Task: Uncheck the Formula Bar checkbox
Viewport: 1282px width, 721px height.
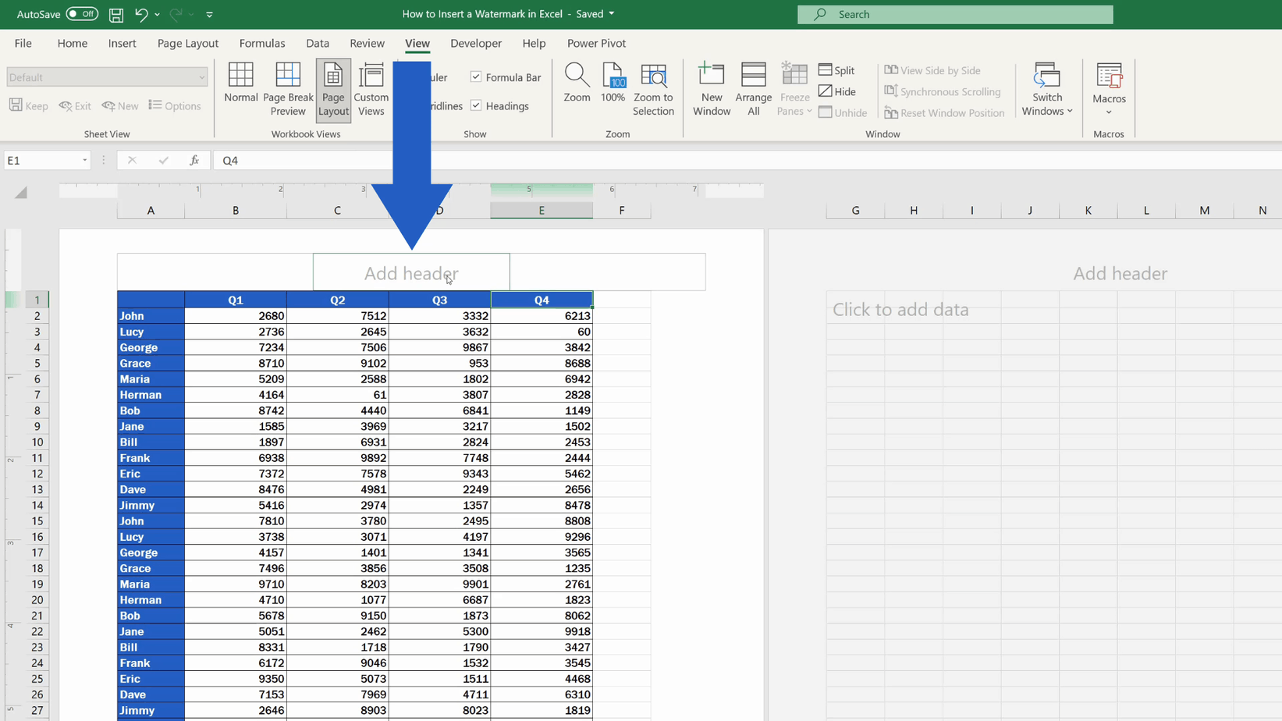Action: click(x=477, y=77)
